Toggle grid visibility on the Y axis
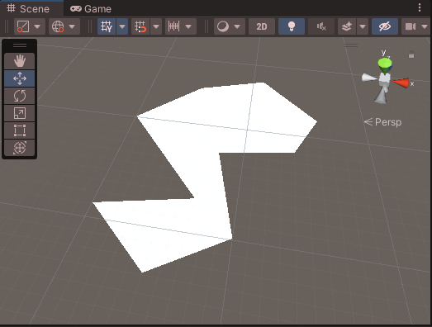The width and height of the screenshot is (432, 327). [x=107, y=26]
